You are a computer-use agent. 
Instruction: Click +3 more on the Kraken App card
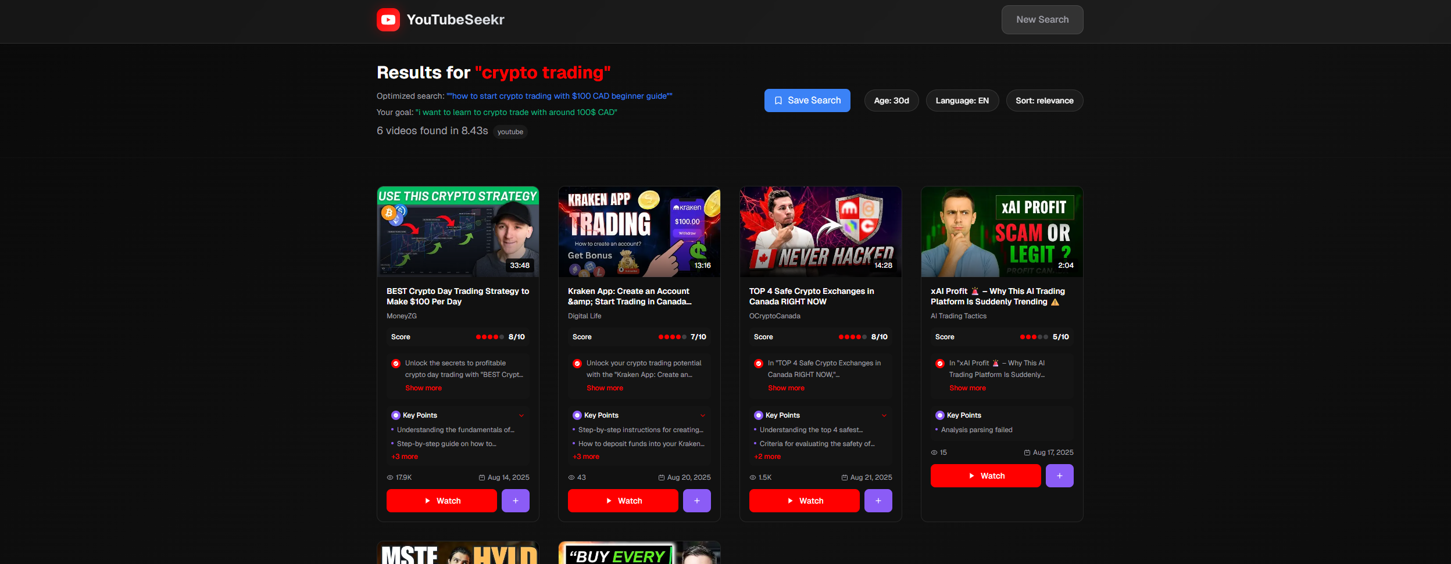click(586, 457)
